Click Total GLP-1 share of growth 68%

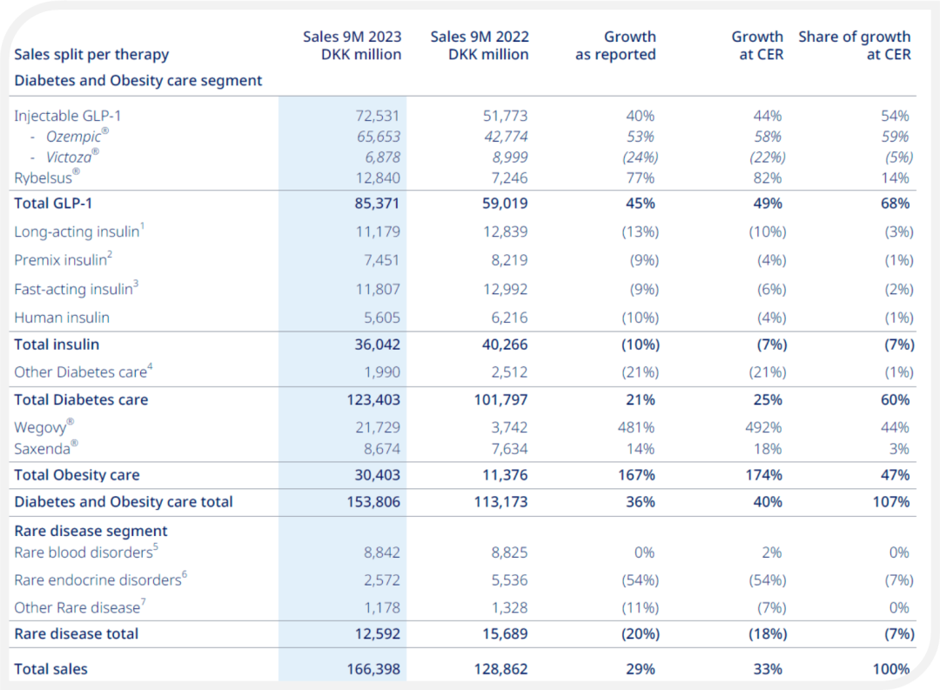(895, 204)
